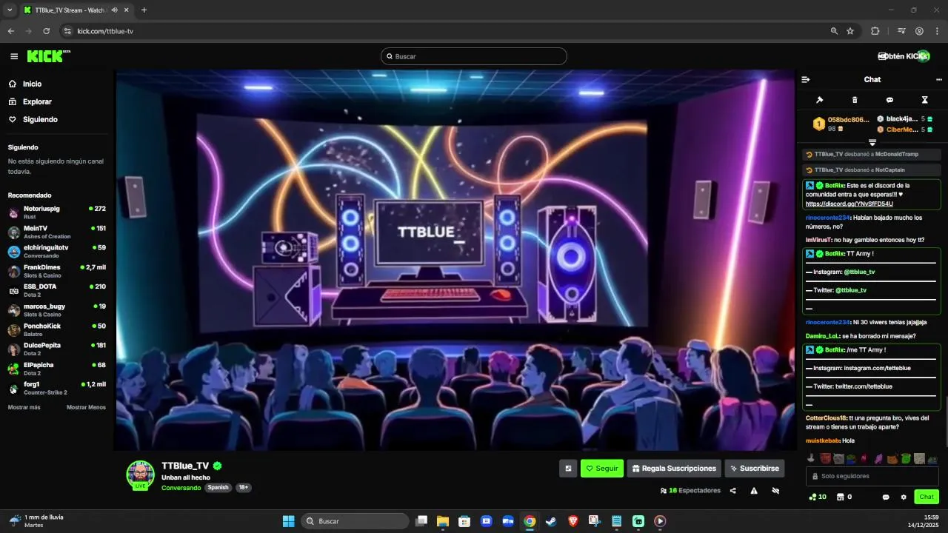948x533 pixels.
Task: Select the orange cat emote
Action: coord(892,459)
